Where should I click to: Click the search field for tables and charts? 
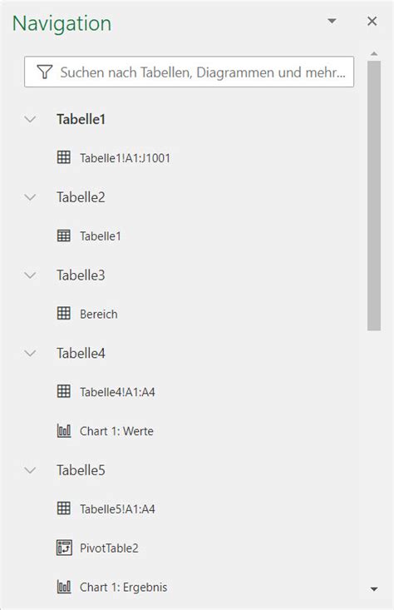coord(189,72)
